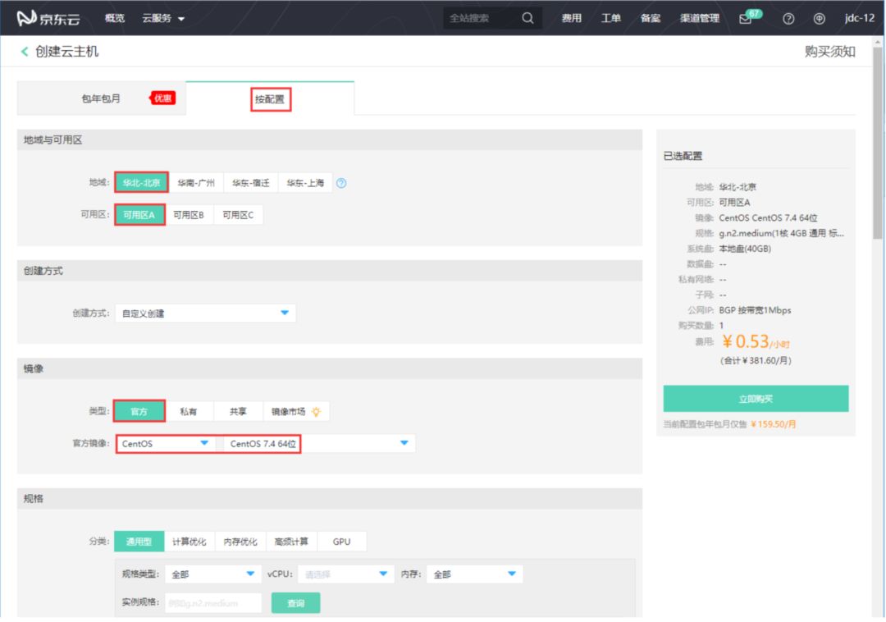This screenshot has width=886, height=622.
Task: Click the ¥159.50/月 monthly price link
Action: click(x=773, y=425)
